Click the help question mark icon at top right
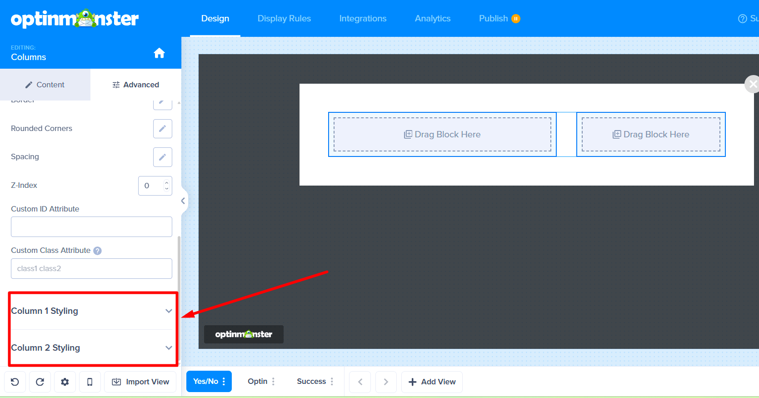The image size is (759, 398). point(743,19)
